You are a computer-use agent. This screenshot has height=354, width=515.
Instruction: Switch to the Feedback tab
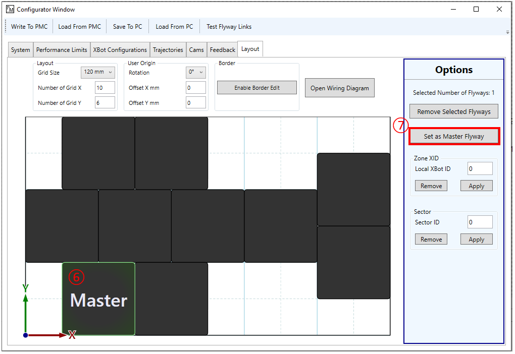point(222,49)
